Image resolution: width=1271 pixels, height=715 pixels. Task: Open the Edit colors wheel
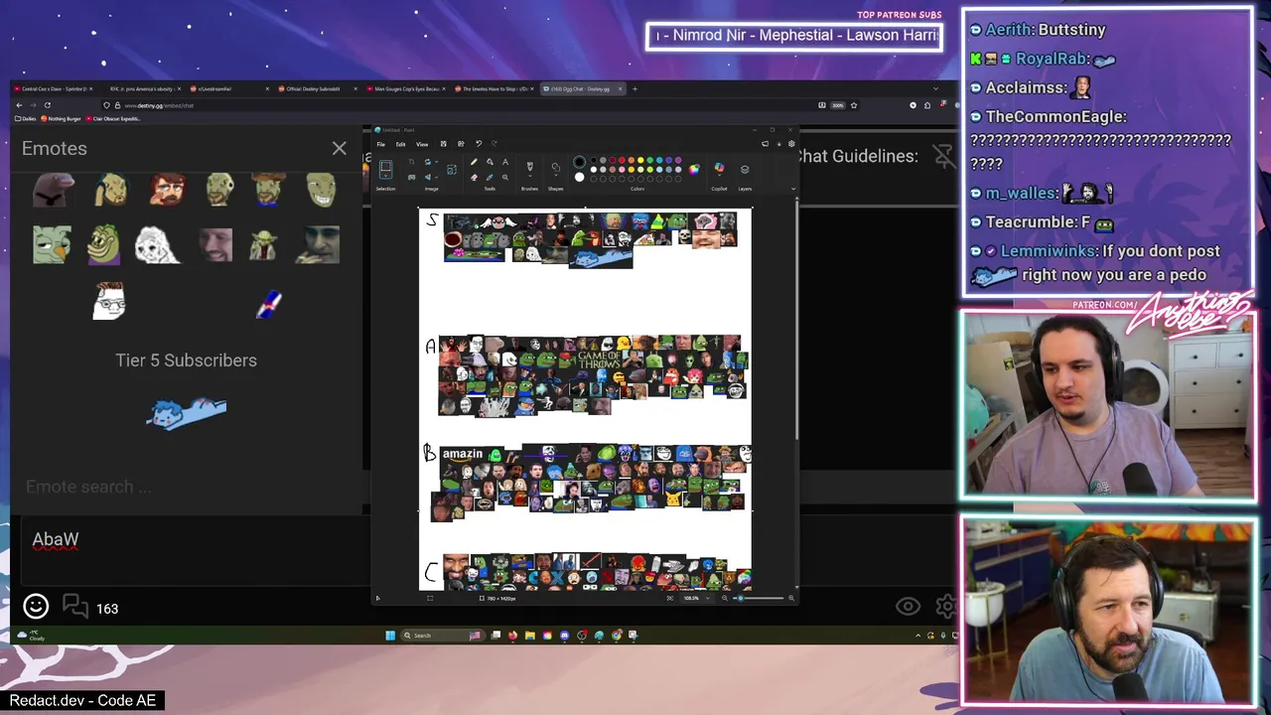(x=694, y=170)
